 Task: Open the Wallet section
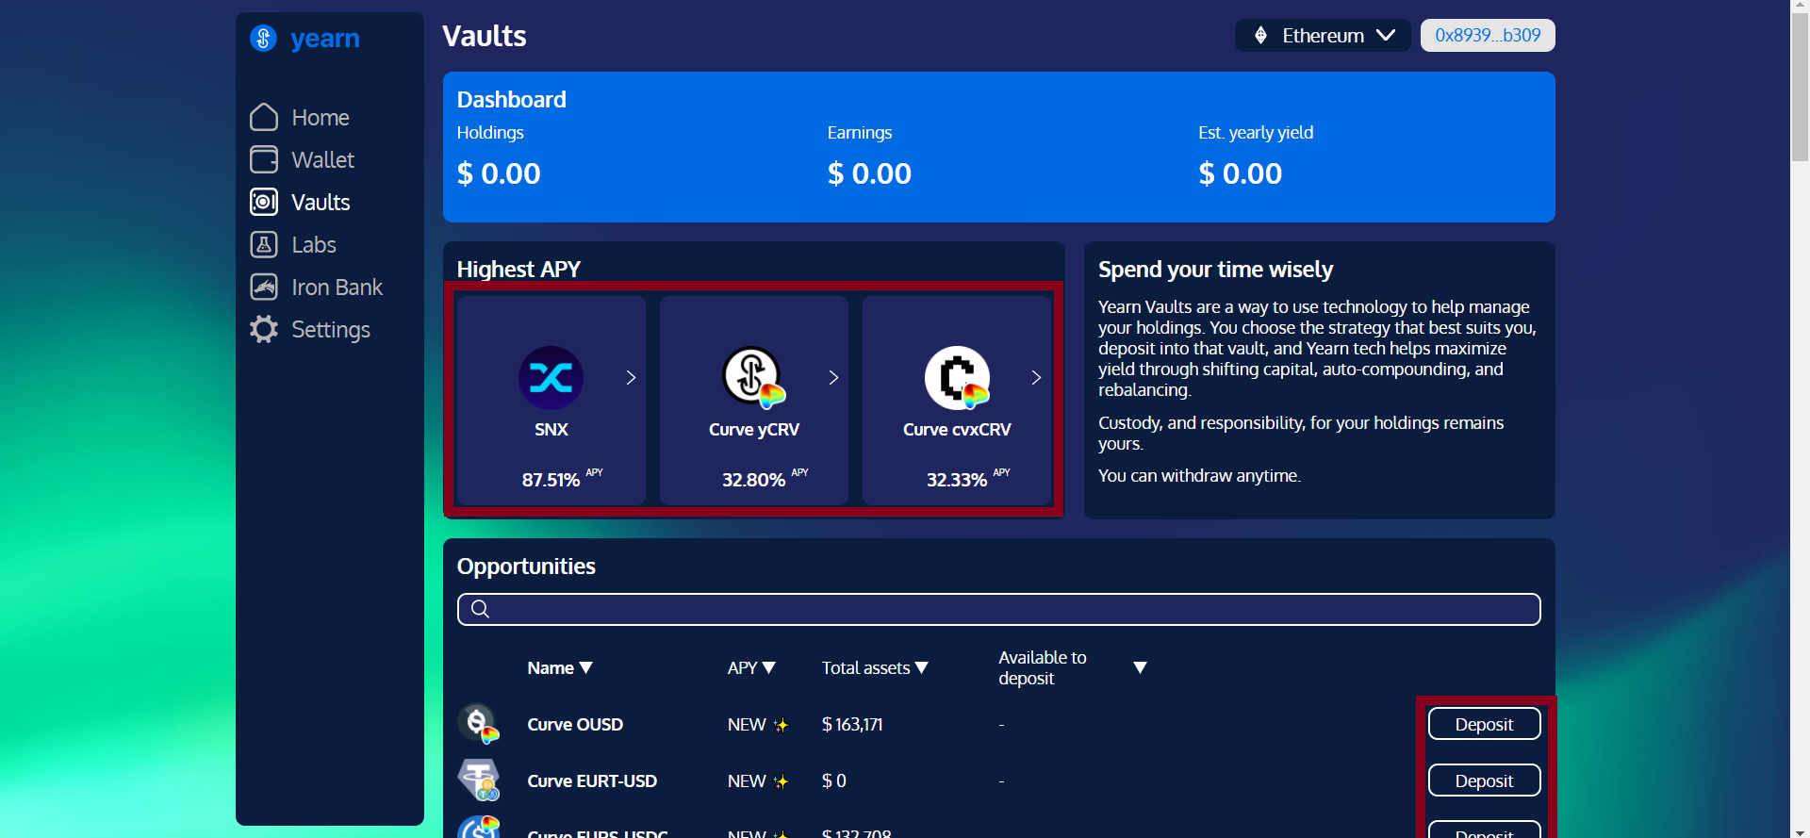click(x=323, y=159)
